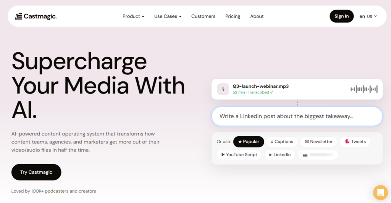
Task: Click the audio waveform icon
Action: [364, 89]
